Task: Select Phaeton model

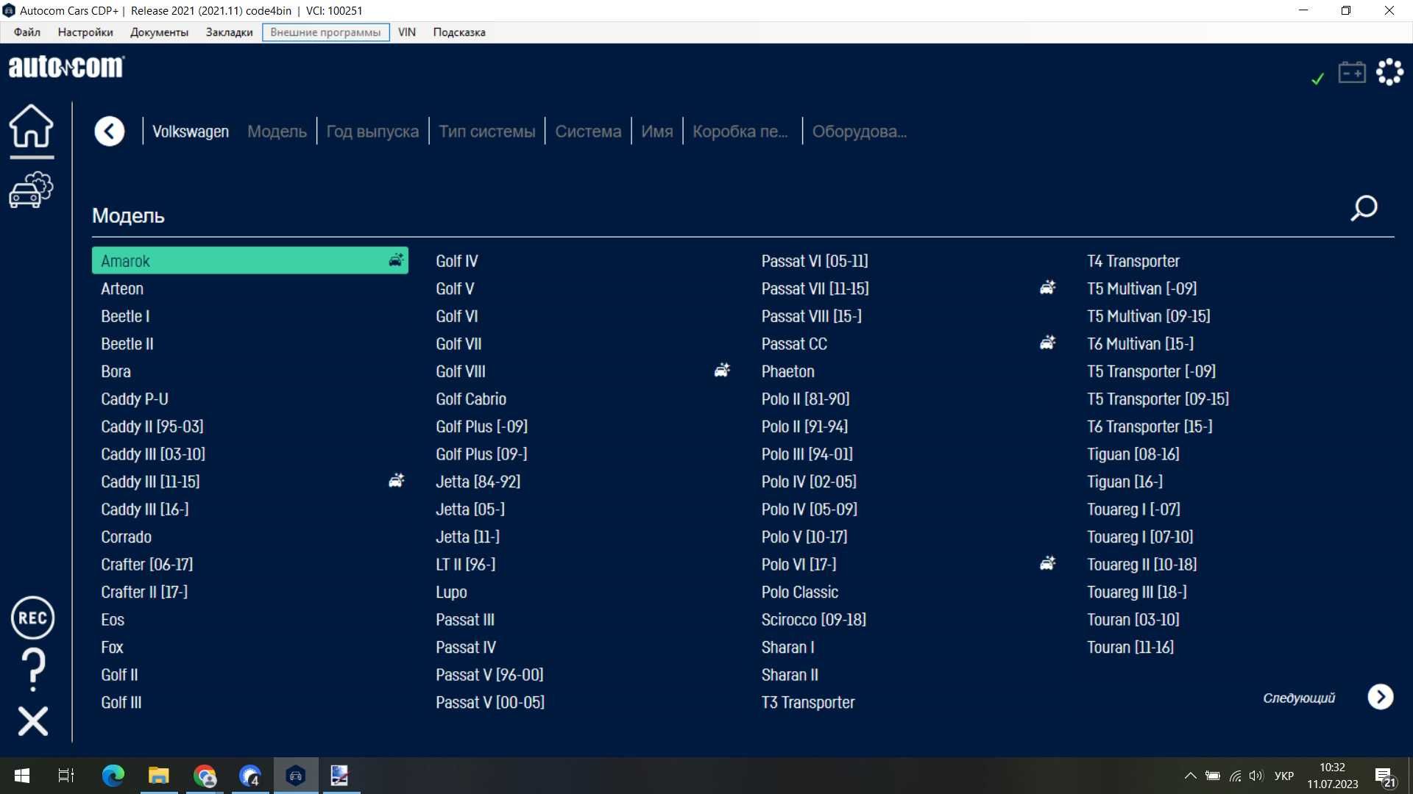Action: pos(788,371)
